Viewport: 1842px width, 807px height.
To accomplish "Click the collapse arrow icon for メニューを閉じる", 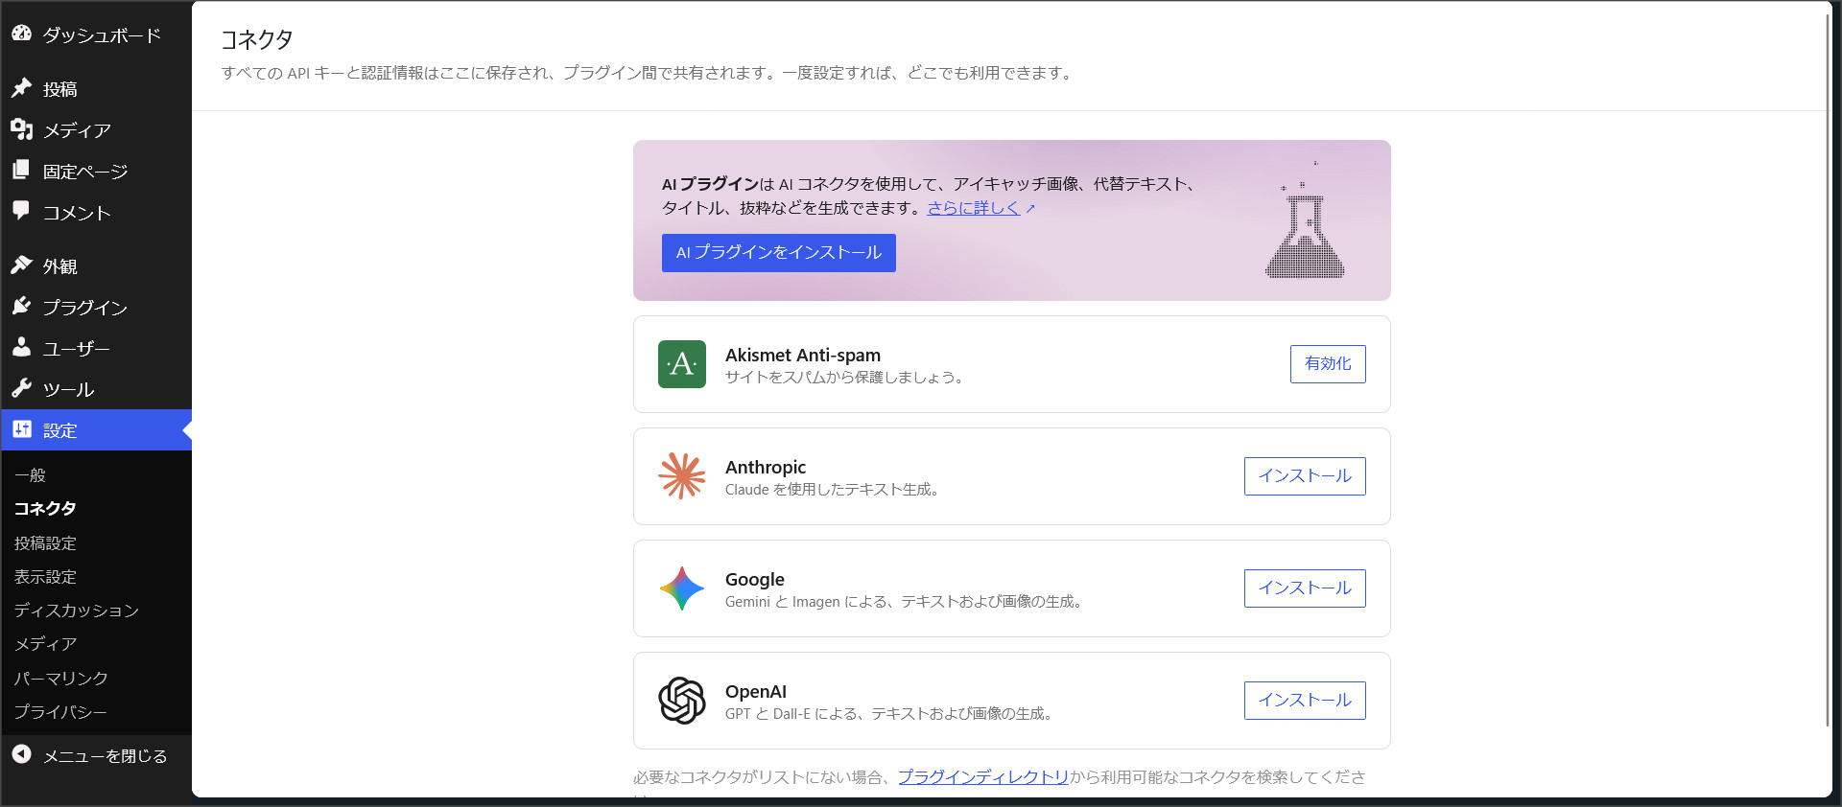I will (x=21, y=755).
